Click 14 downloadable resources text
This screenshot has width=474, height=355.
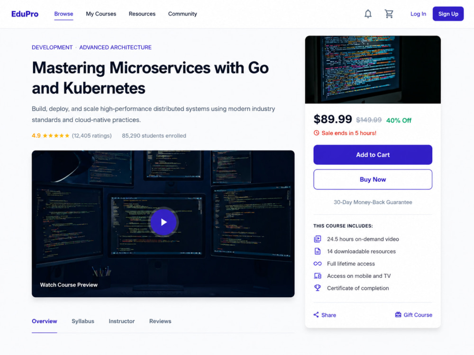click(361, 251)
